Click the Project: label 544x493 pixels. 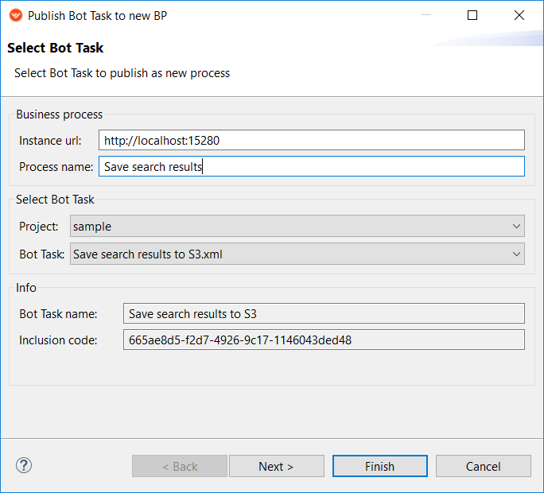click(39, 227)
